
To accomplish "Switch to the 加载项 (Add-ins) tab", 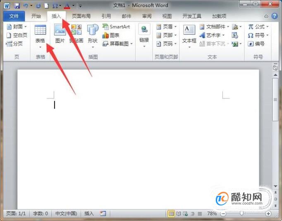I will coord(219,16).
